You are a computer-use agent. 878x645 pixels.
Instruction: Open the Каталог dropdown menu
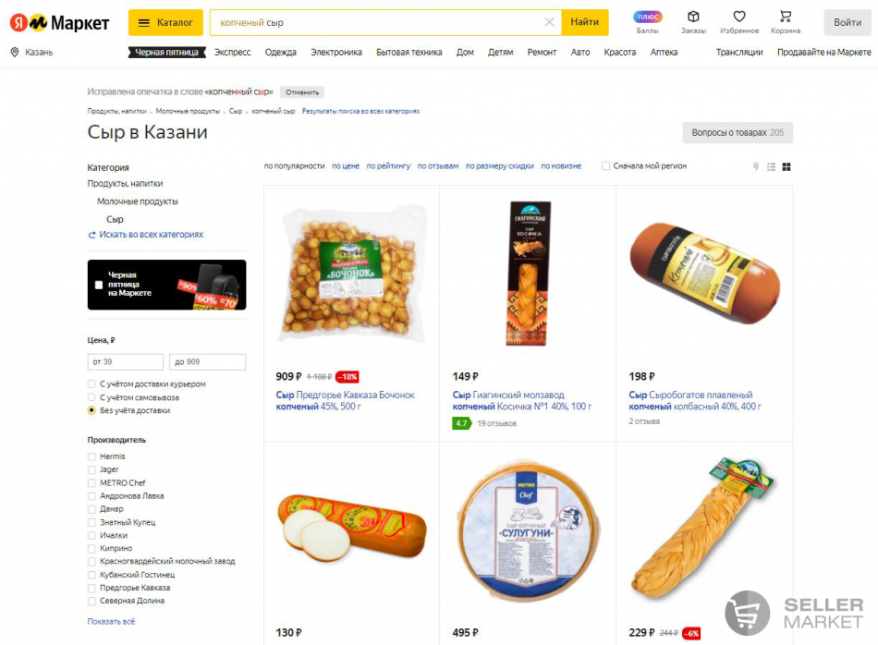(165, 22)
